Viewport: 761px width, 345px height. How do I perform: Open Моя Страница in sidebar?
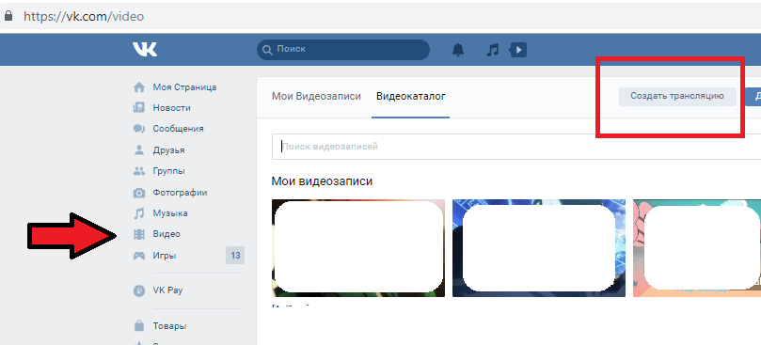[x=184, y=87]
